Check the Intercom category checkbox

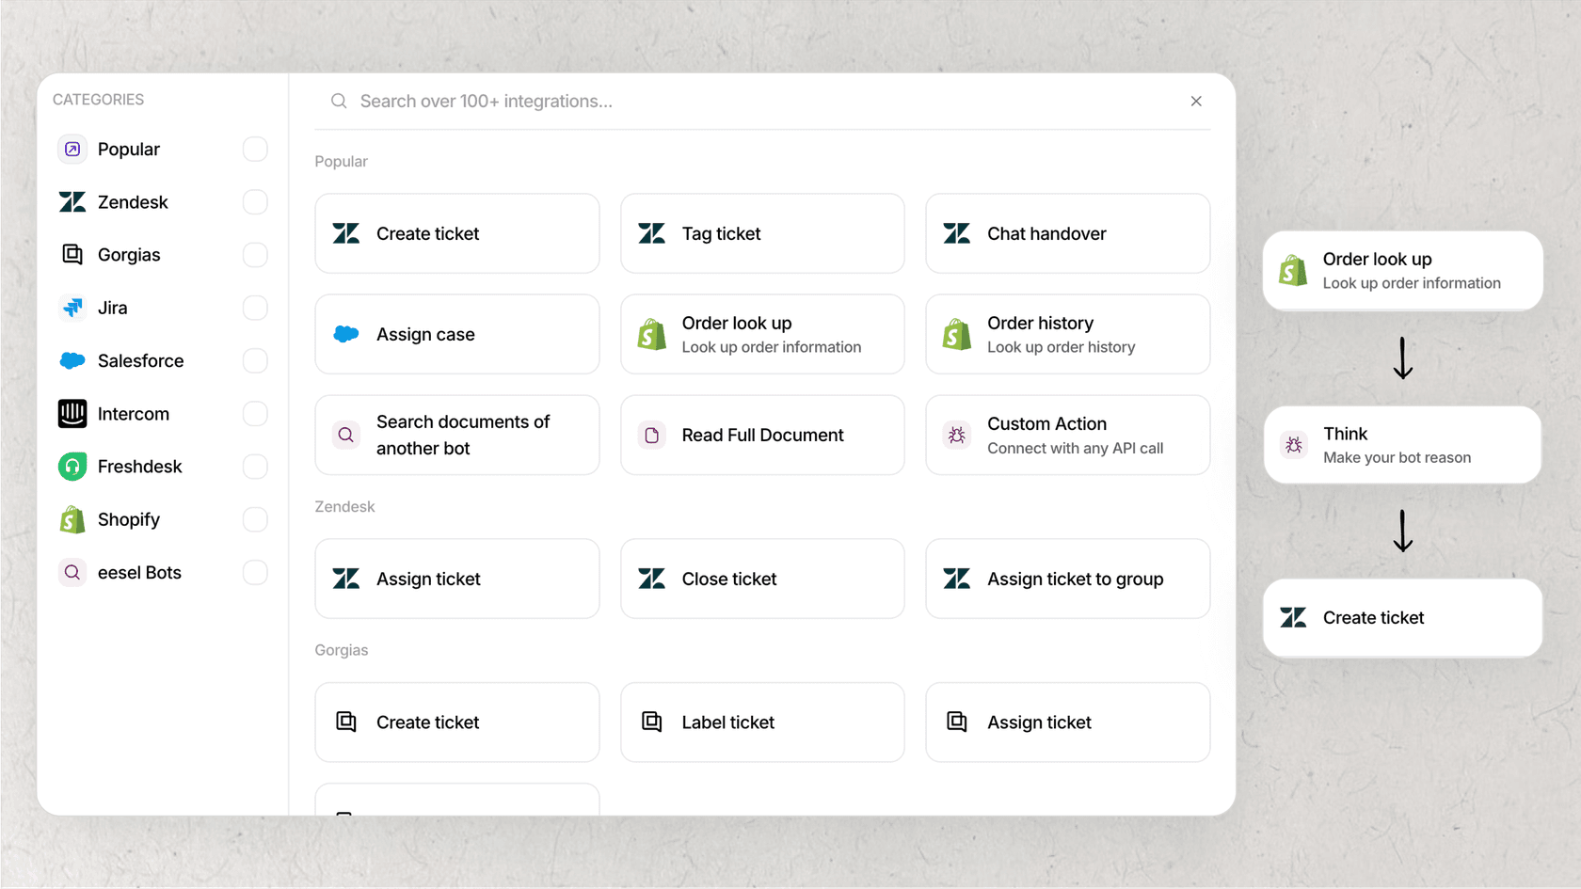pos(255,414)
